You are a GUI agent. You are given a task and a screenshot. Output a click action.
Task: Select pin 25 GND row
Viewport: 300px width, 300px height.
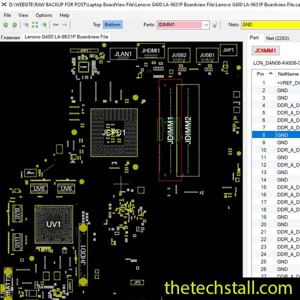tap(276, 261)
